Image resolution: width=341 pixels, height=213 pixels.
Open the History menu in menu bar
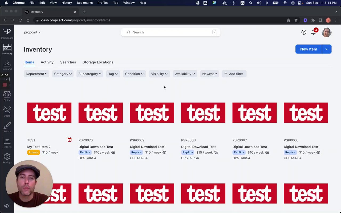click(x=67, y=3)
